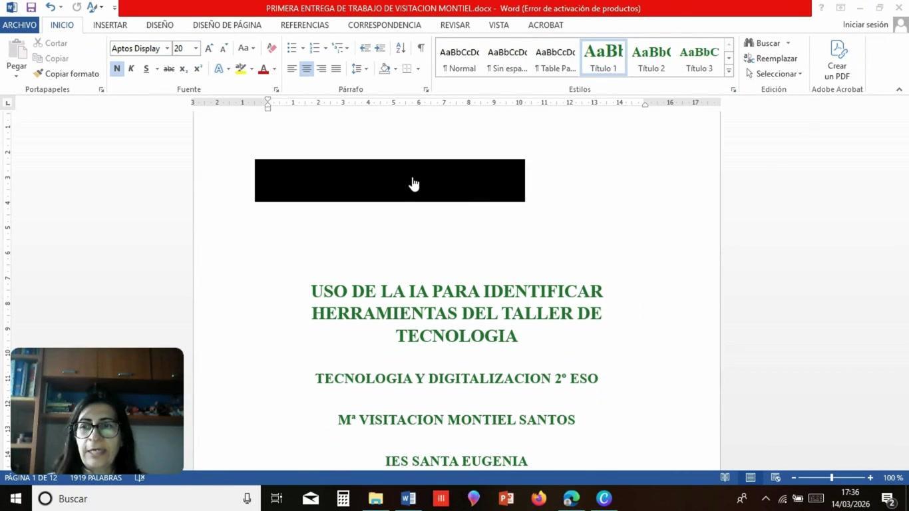Open the font size dropdown showing 20
Image resolution: width=909 pixels, height=511 pixels.
[x=196, y=49]
